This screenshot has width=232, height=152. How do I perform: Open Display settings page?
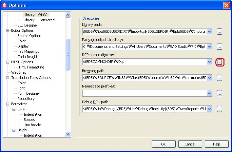23,46
